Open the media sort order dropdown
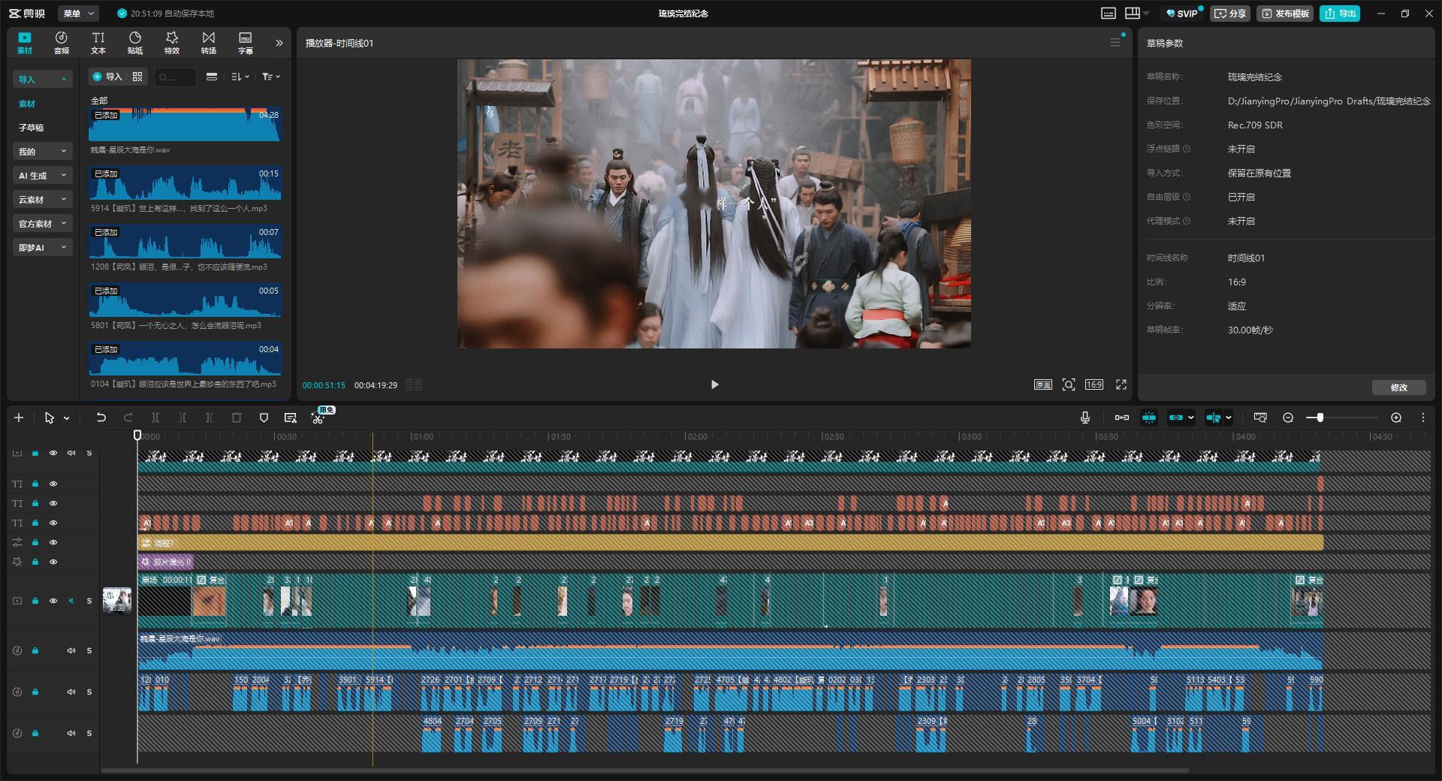This screenshot has height=781, width=1442. coord(240,77)
